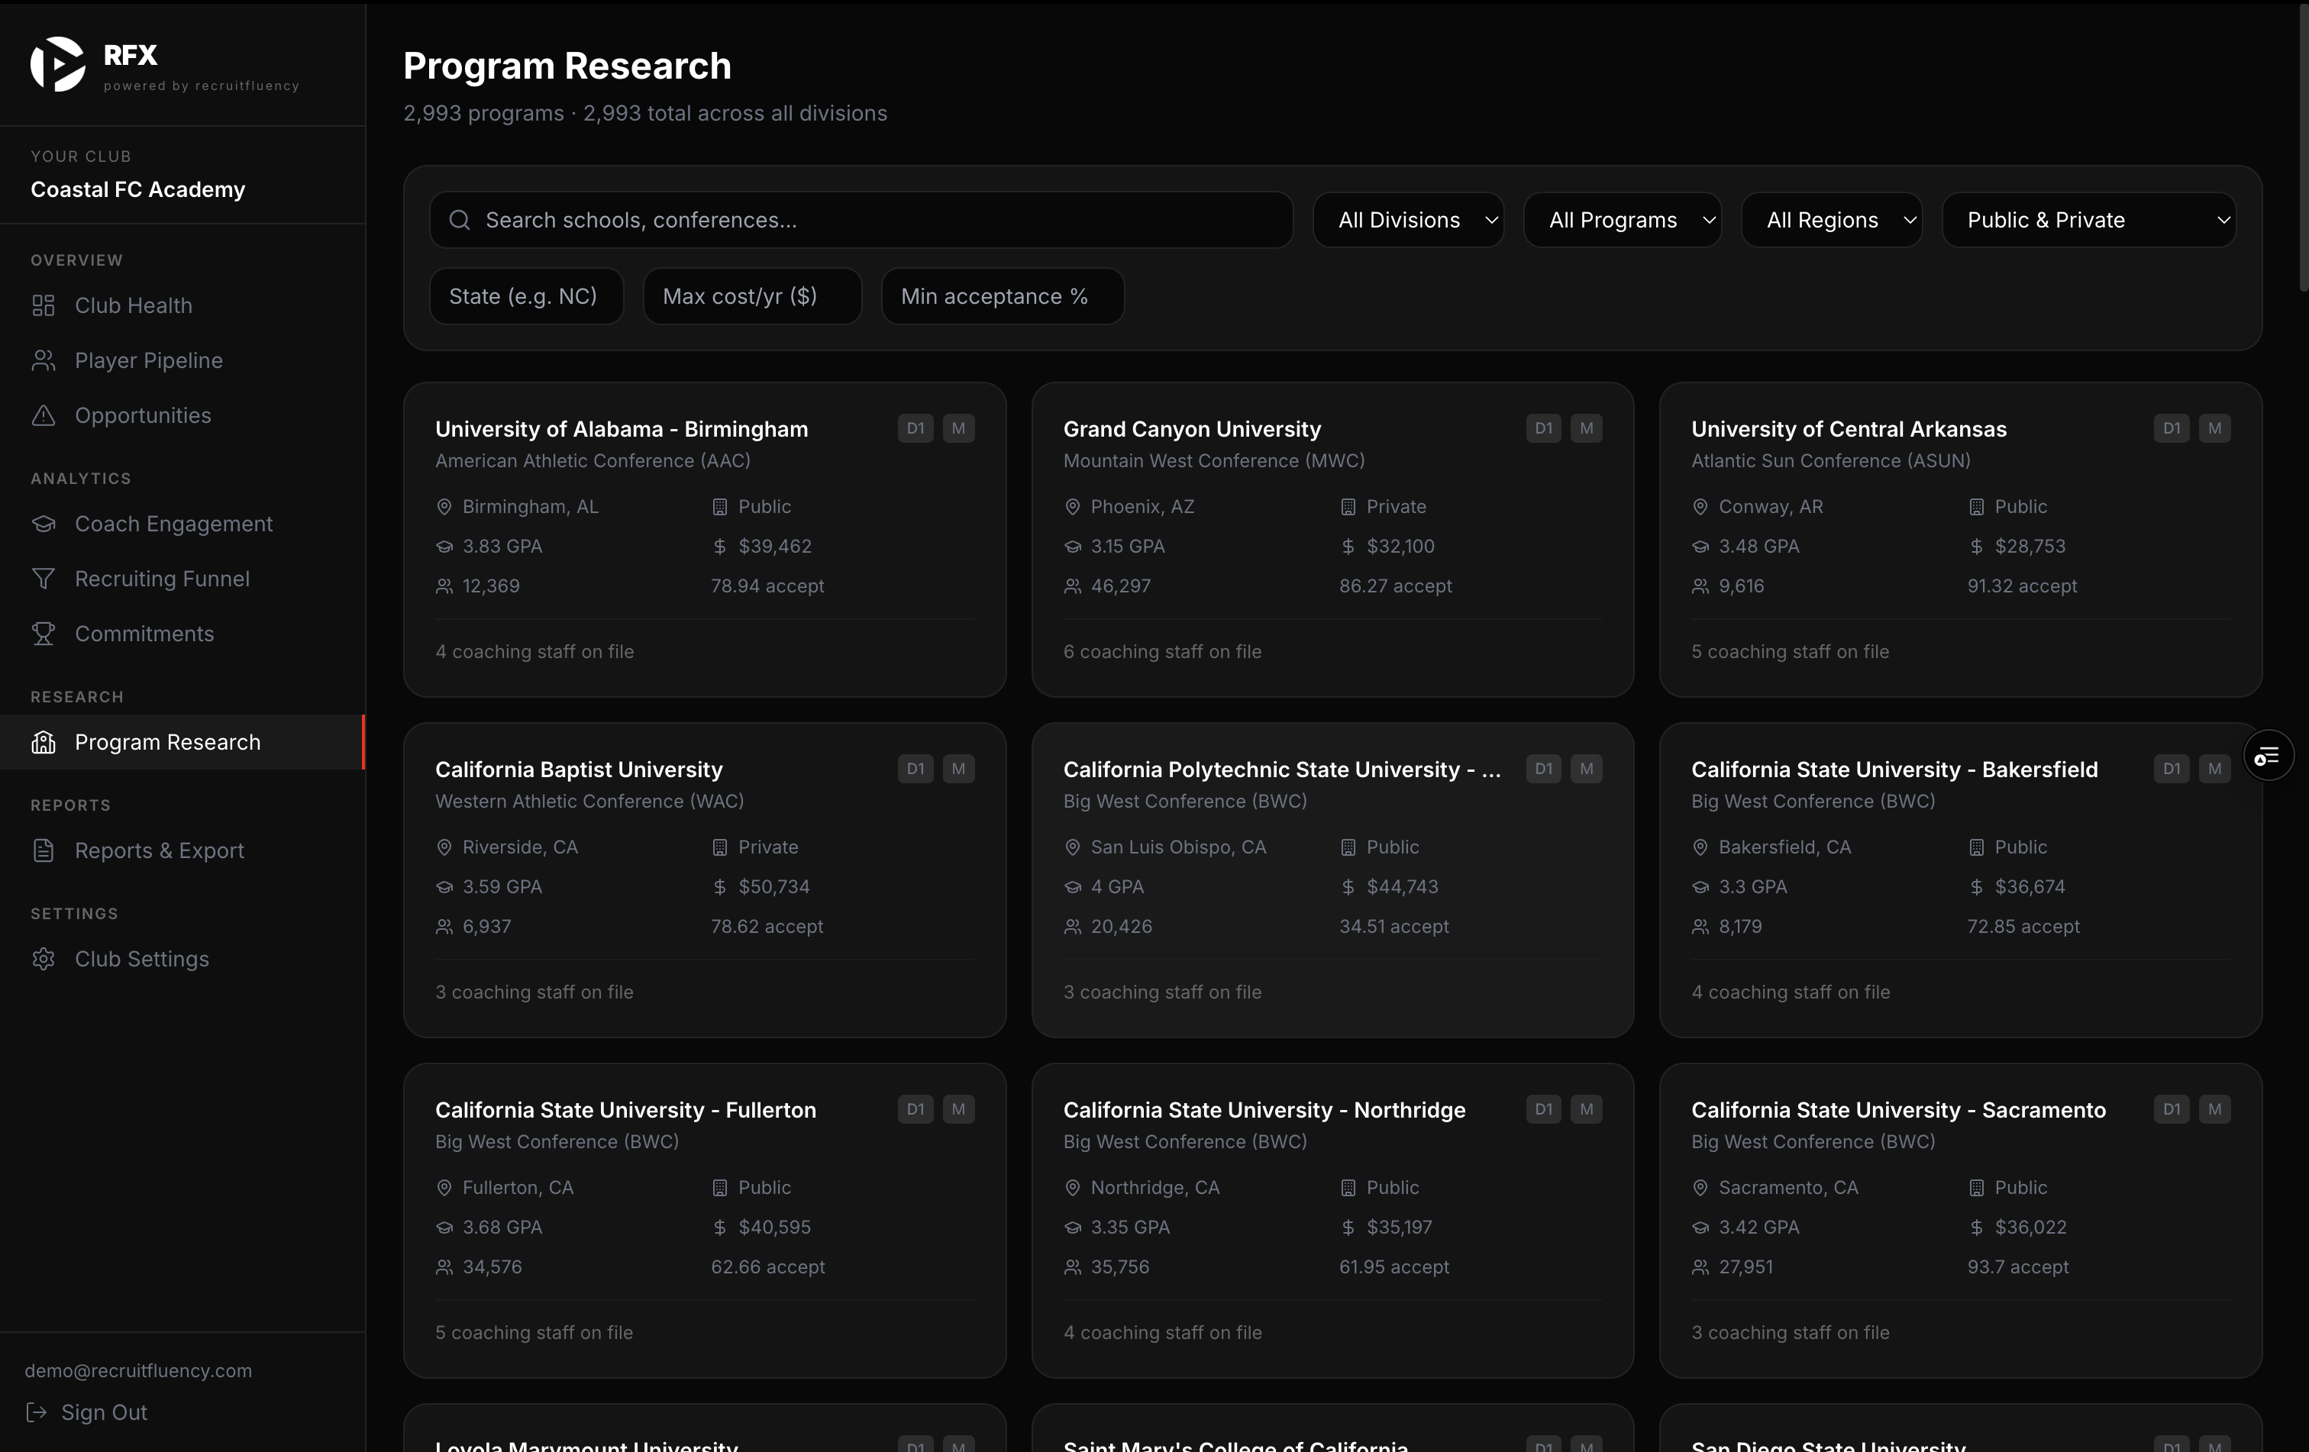
Task: Click '93.7 accept' on Sacramento card
Action: [2017, 1267]
